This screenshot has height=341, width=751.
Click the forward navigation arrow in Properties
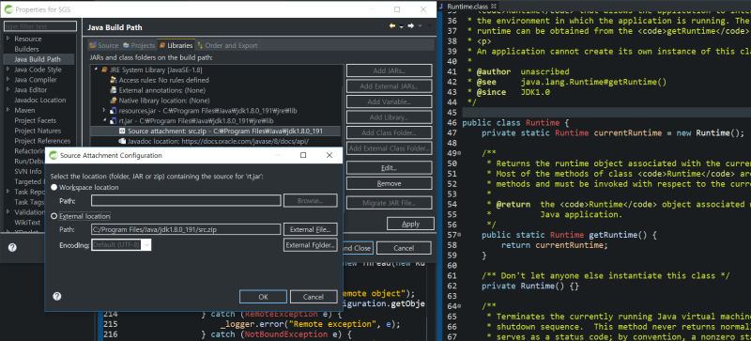(x=410, y=26)
